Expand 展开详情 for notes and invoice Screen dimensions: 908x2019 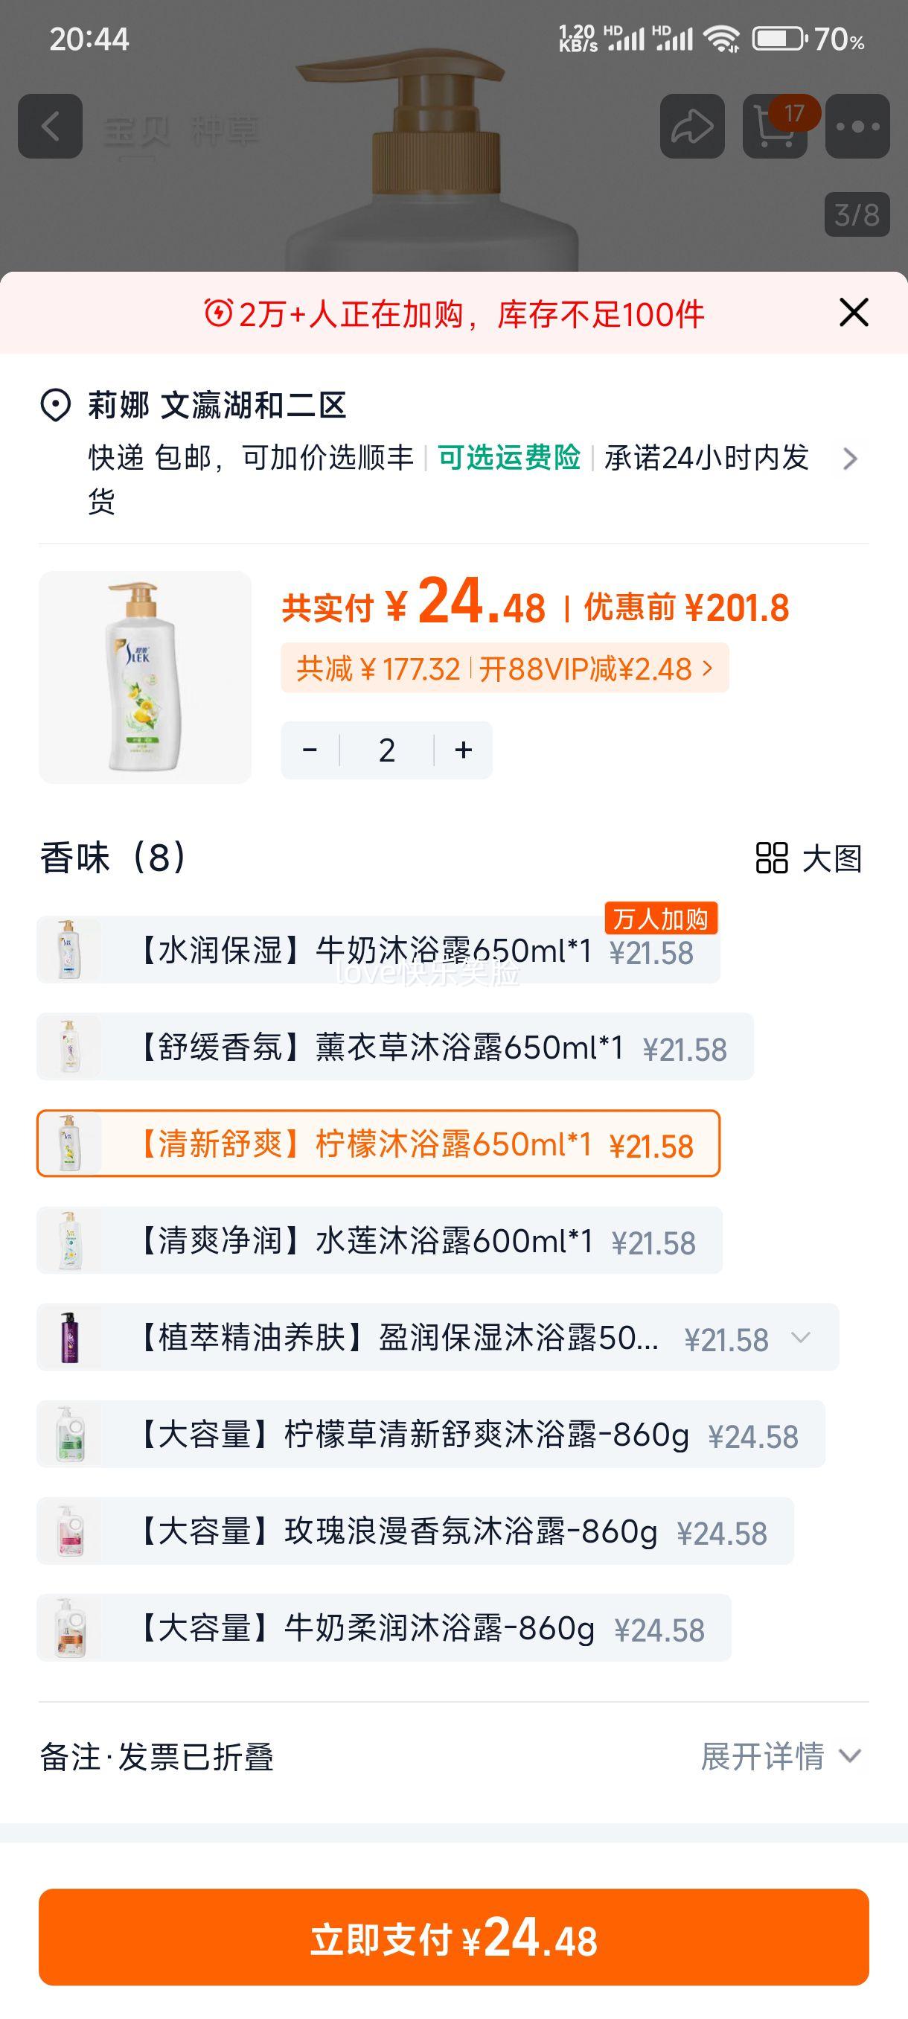(x=780, y=1756)
